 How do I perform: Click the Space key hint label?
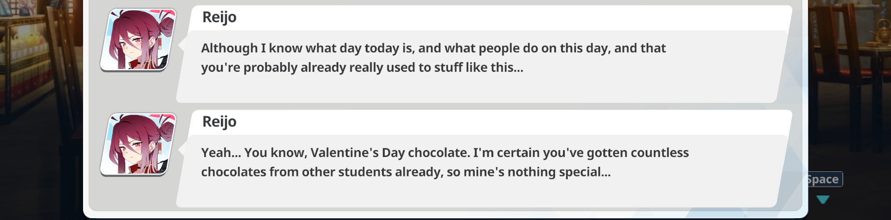[824, 179]
